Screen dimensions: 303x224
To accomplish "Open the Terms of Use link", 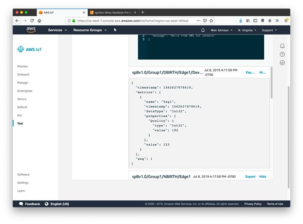I will click(x=275, y=204).
